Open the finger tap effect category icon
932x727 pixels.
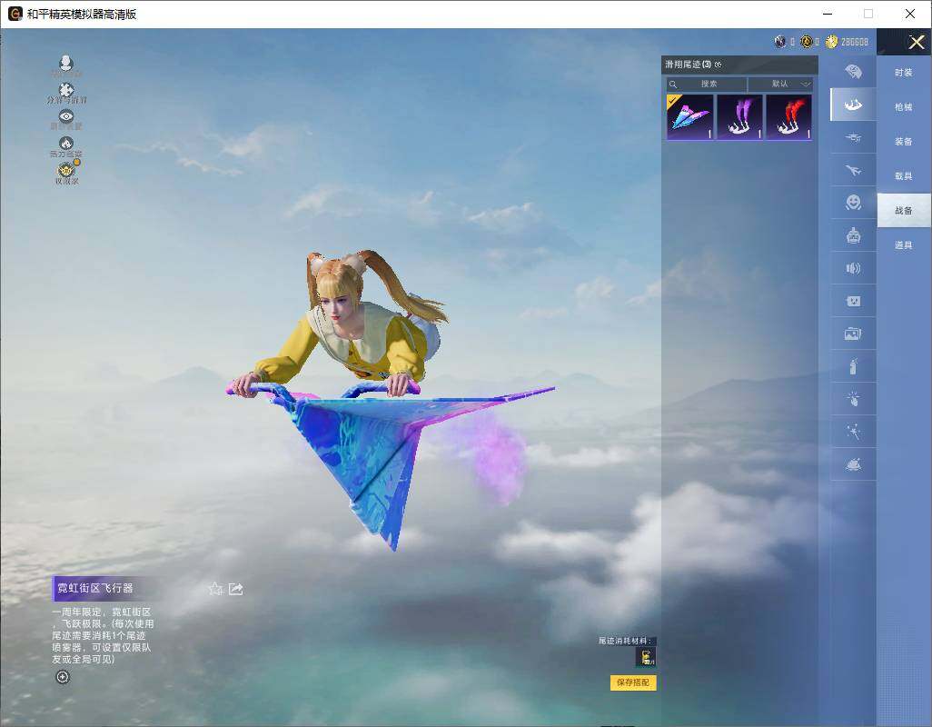854,400
